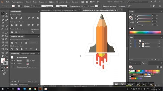Screen dimensions: 163x91
Task: Expand Заливка attribute in Appearance panel
Action: tap(15, 64)
